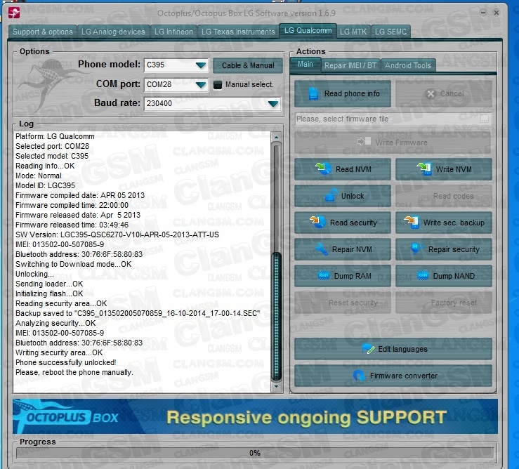This screenshot has width=519, height=469.
Task: Click log line 'Backup saved to' file name
Action: [138, 313]
